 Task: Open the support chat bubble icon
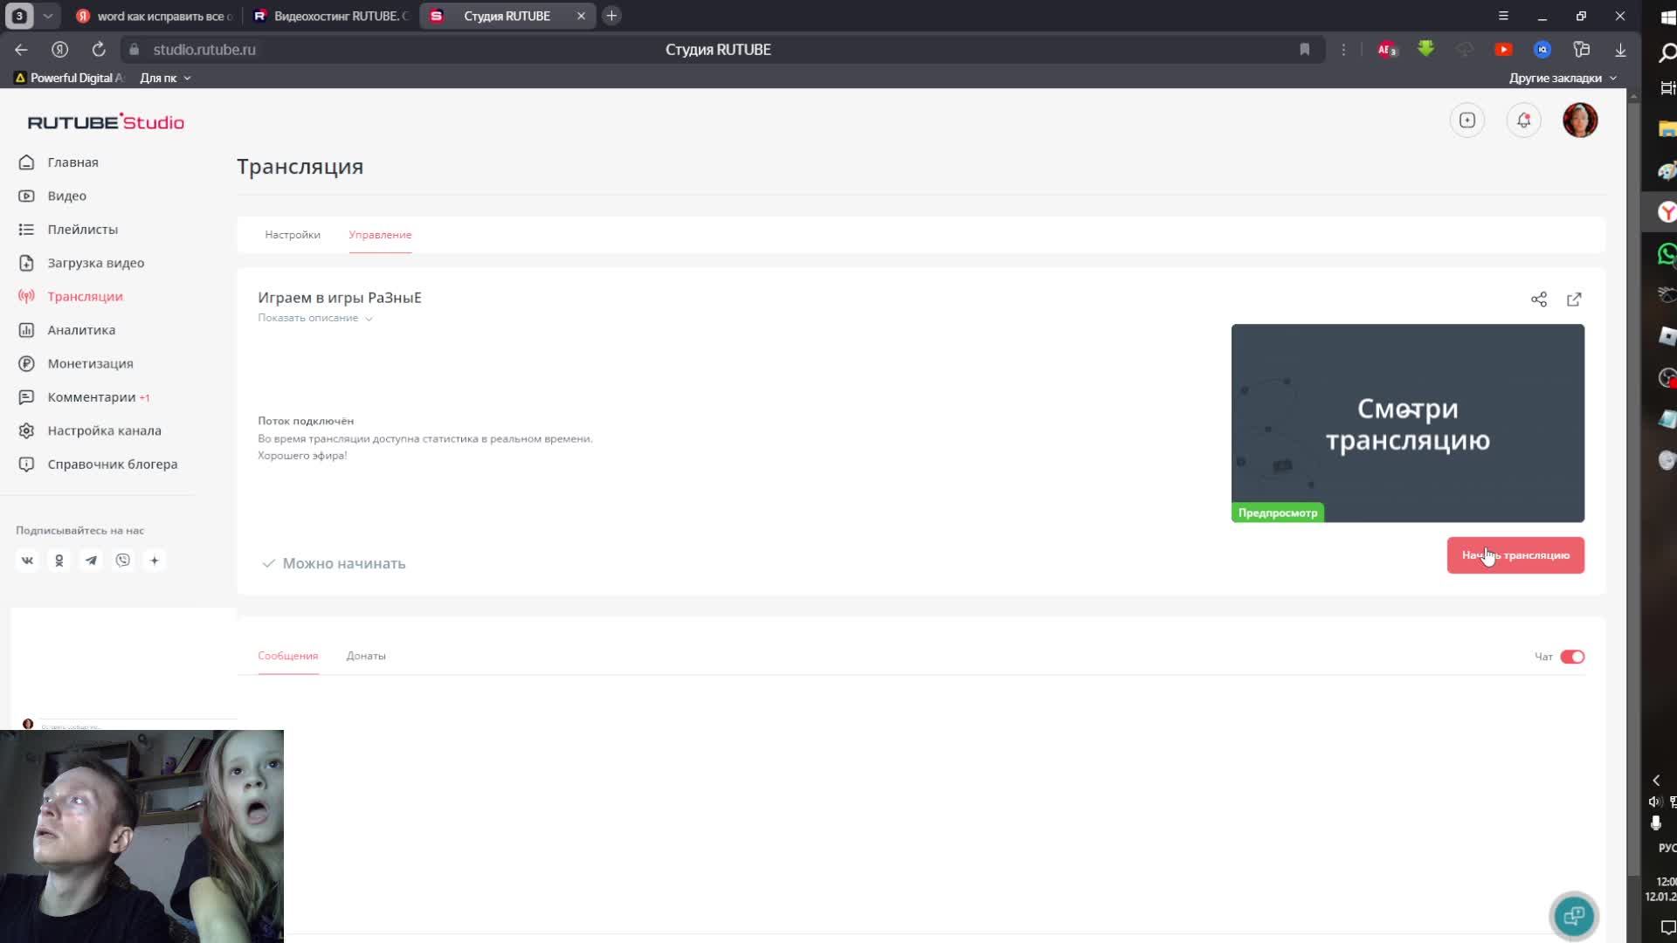1573,915
